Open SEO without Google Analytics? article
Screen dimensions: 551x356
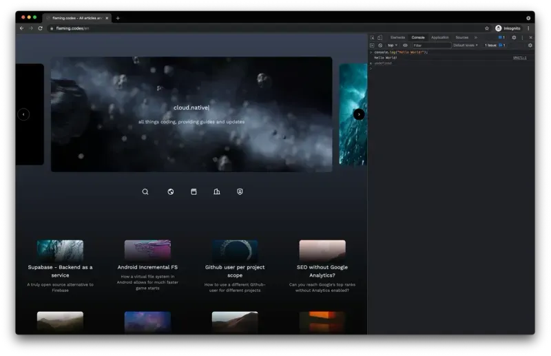[x=322, y=271]
